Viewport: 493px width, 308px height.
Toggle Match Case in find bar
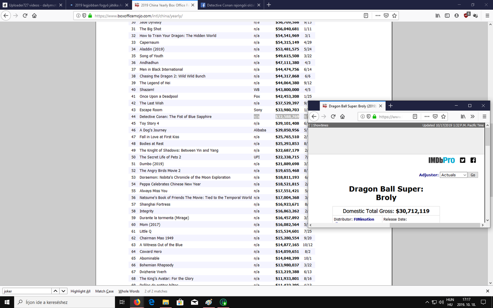click(x=104, y=291)
